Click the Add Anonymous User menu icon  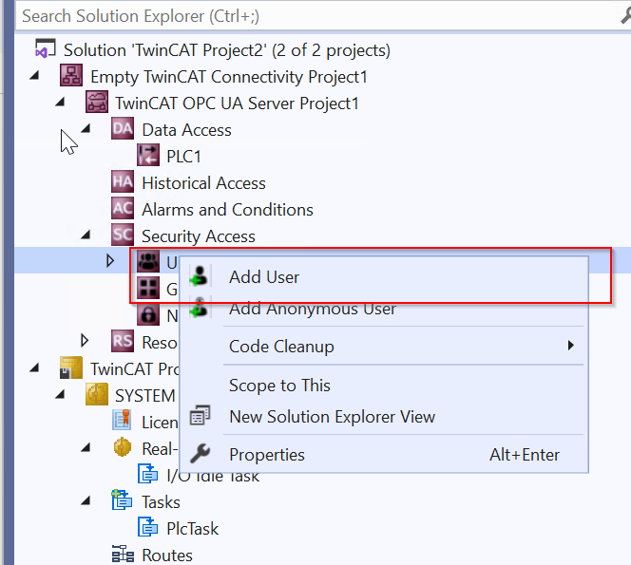click(200, 308)
